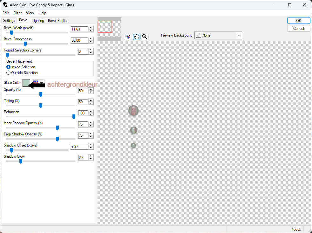Click the Inner Shadow Opacity value field
This screenshot has width=312, height=233.
(83, 124)
